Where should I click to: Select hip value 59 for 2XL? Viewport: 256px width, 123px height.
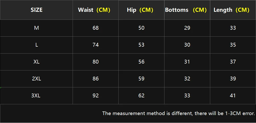[x=141, y=79]
